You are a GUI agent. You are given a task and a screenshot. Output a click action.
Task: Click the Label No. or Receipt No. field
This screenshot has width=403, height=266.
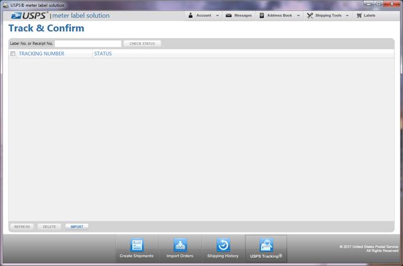(x=88, y=44)
